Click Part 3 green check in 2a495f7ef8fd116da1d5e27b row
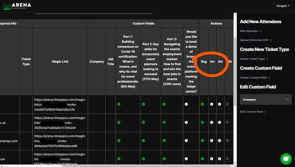 164,104
